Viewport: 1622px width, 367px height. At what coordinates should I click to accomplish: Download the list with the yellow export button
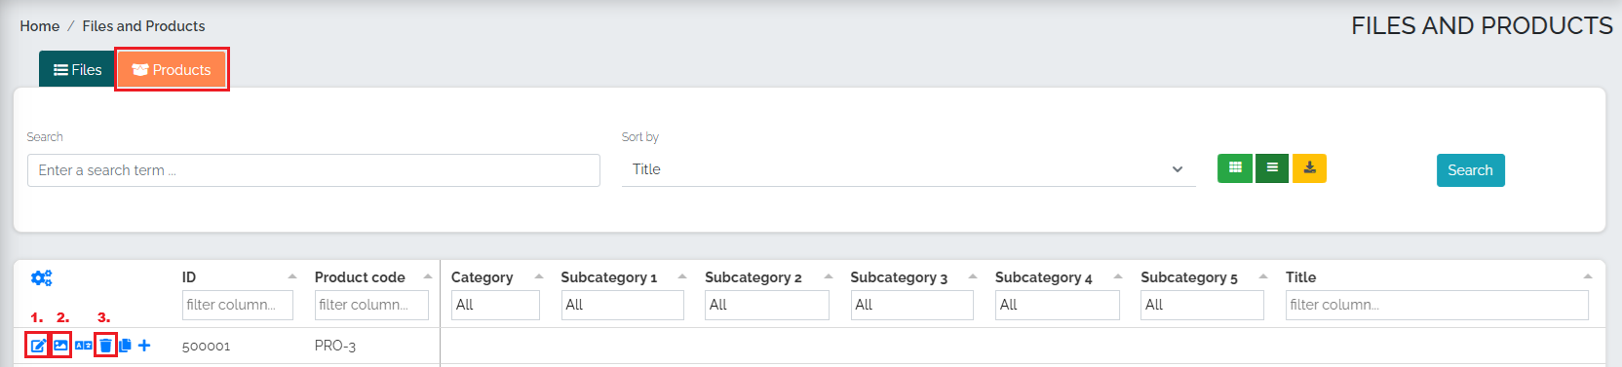coord(1309,168)
